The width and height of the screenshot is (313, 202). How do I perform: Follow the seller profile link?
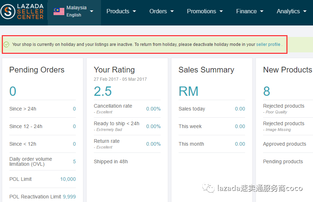click(x=268, y=44)
